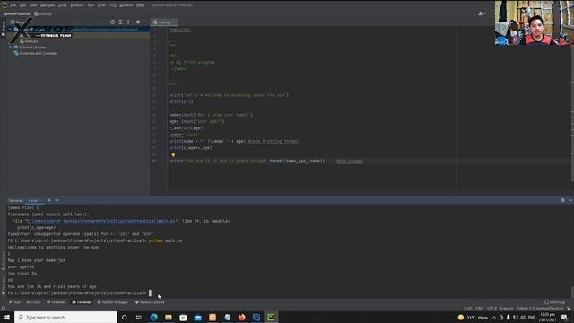Open Microsoft Store from taskbar
The height and width of the screenshot is (323, 574).
pos(183,317)
